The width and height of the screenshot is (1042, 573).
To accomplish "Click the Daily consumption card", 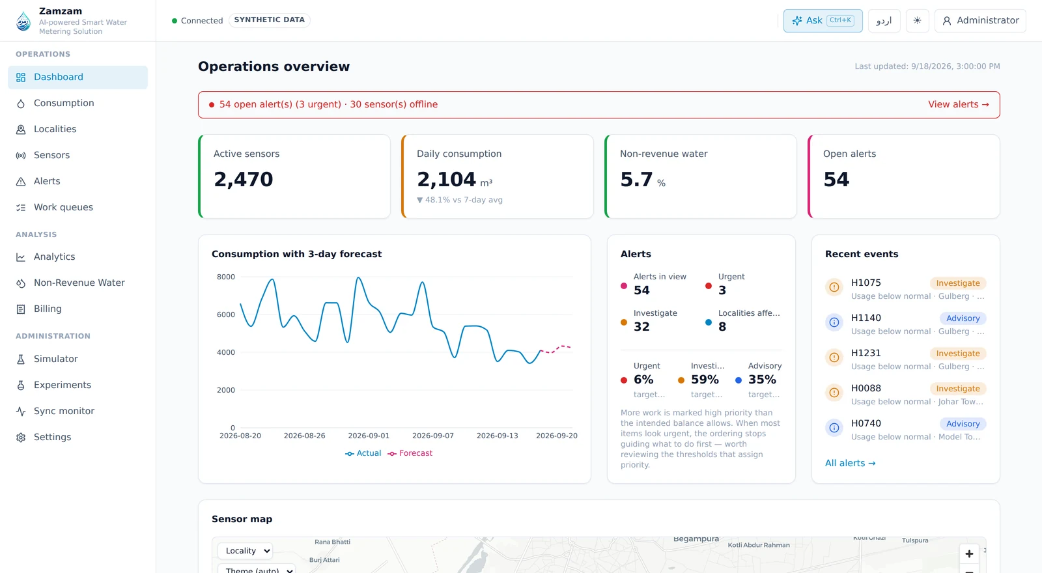I will tap(498, 176).
